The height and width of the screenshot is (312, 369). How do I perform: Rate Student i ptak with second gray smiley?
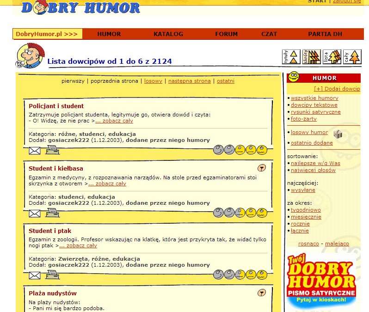tap(229, 275)
